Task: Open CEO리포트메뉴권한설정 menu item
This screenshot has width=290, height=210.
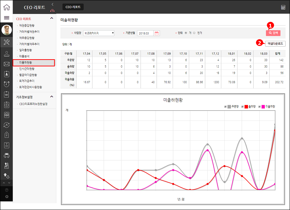Action: (x=33, y=104)
